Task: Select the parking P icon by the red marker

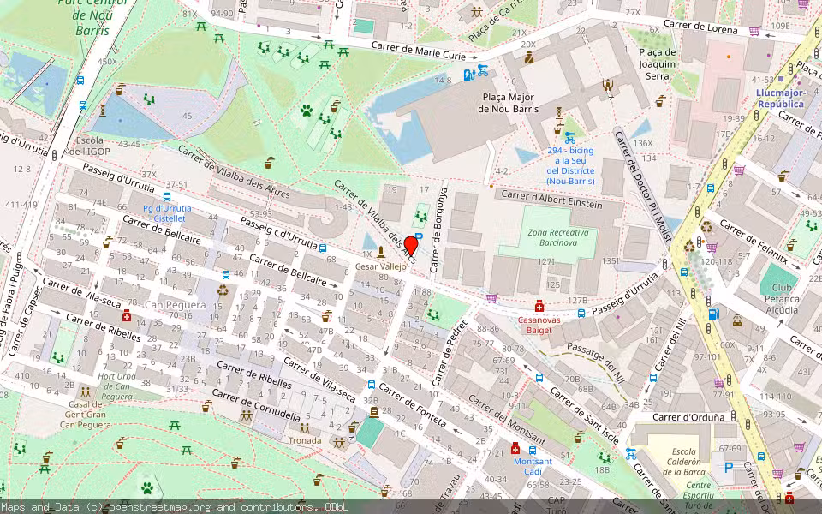Action: [419, 236]
